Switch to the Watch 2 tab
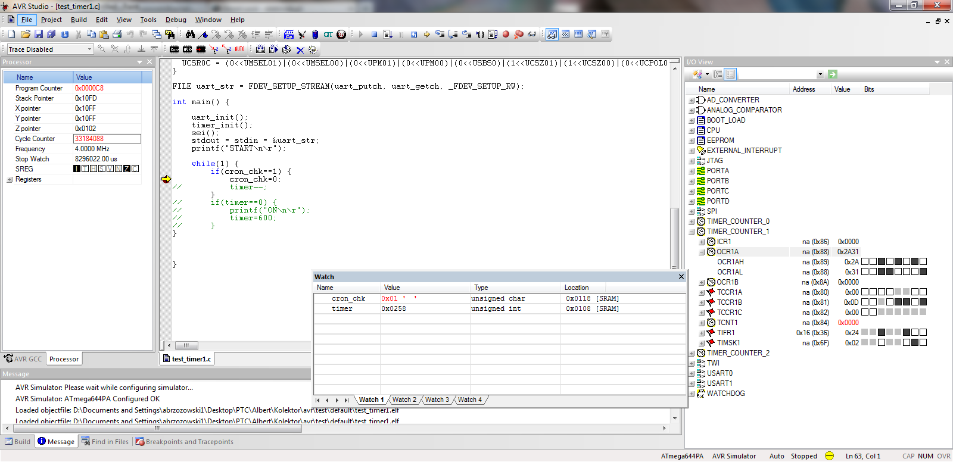 [x=404, y=399]
